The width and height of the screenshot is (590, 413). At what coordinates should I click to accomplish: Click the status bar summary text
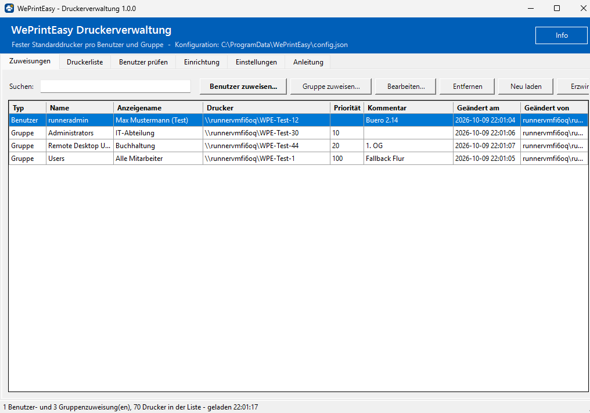tap(131, 407)
